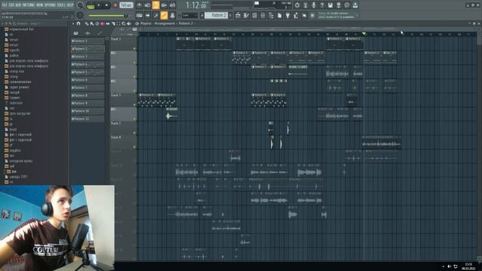Open the FILE menu
Screen dimensions: 482x271
coord(5,5)
